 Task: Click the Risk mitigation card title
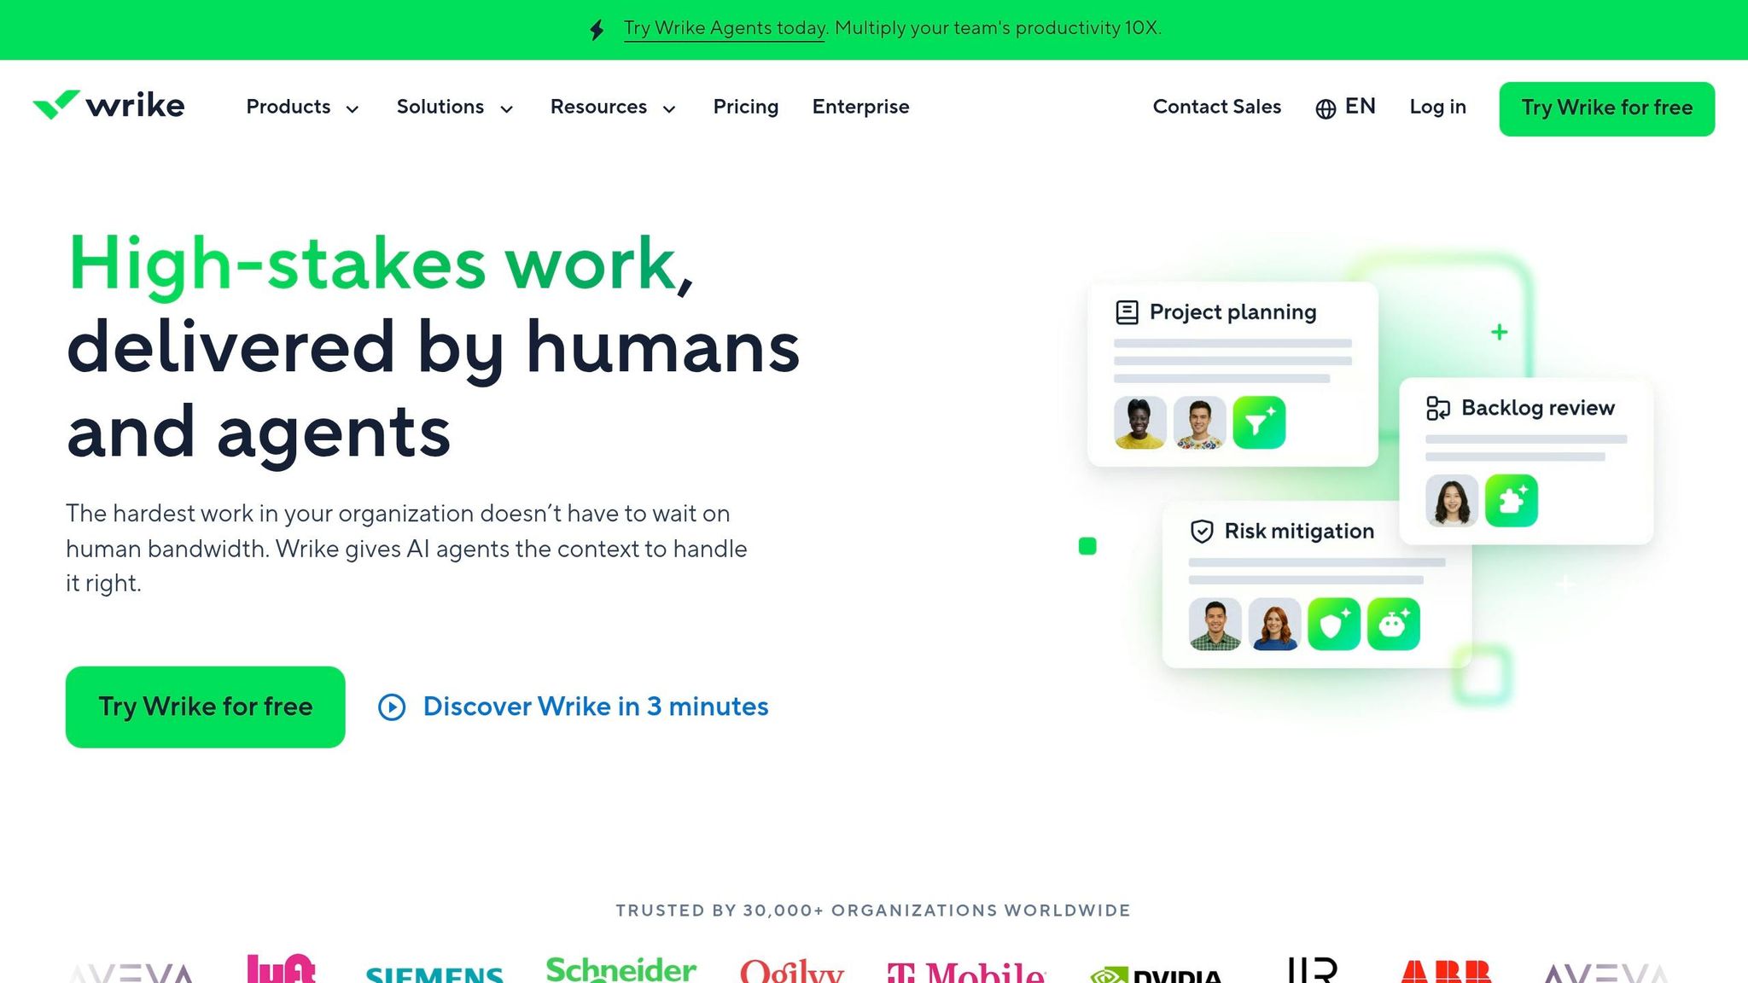coord(1299,532)
